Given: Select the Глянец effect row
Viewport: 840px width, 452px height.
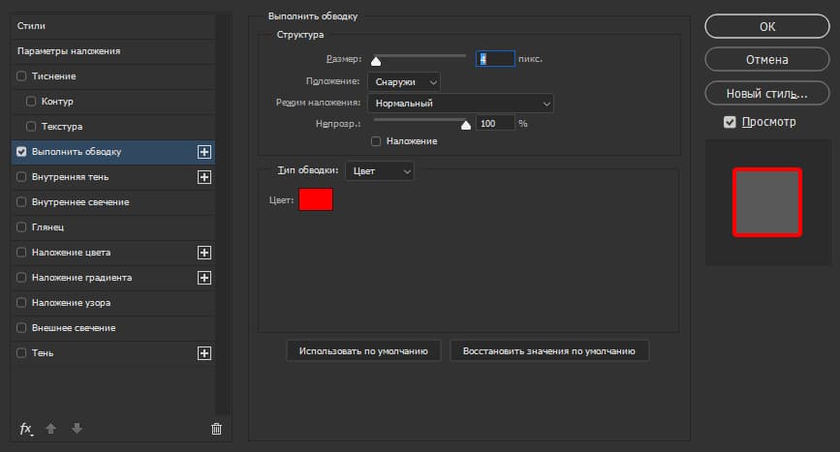Looking at the screenshot, I should [x=113, y=227].
